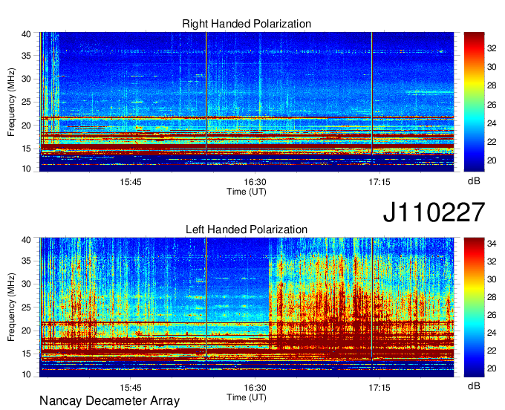Click the 16:30 tick label in top plot
The width and height of the screenshot is (505, 410).
[x=255, y=182]
